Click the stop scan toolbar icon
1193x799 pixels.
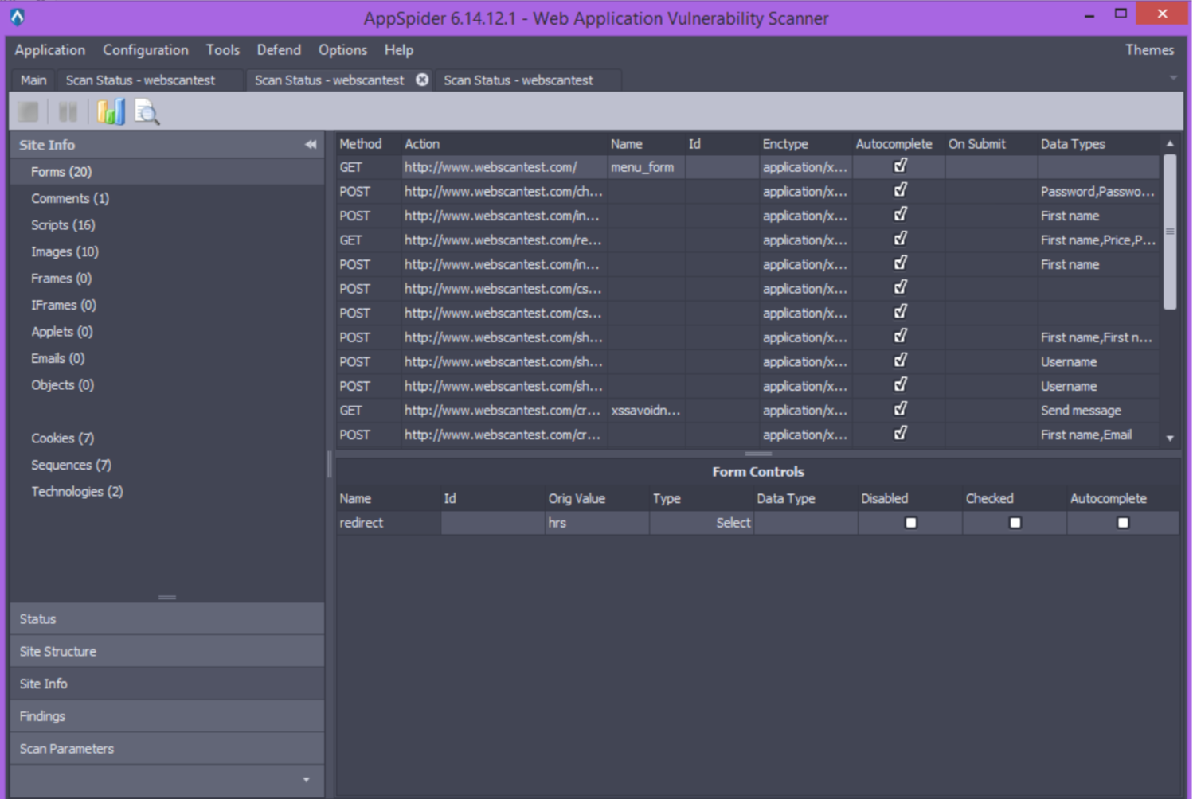(x=29, y=112)
